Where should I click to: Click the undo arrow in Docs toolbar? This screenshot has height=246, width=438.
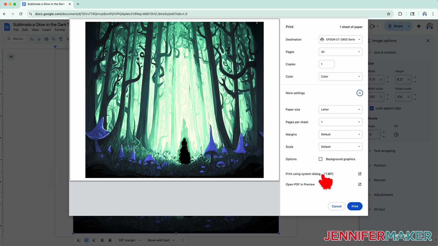[32, 39]
